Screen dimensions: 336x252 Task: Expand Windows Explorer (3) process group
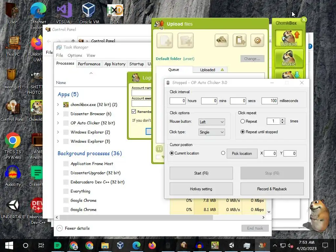[x=58, y=141]
